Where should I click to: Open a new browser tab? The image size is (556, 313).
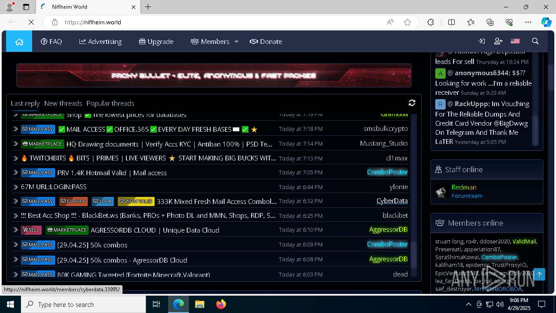click(x=148, y=7)
